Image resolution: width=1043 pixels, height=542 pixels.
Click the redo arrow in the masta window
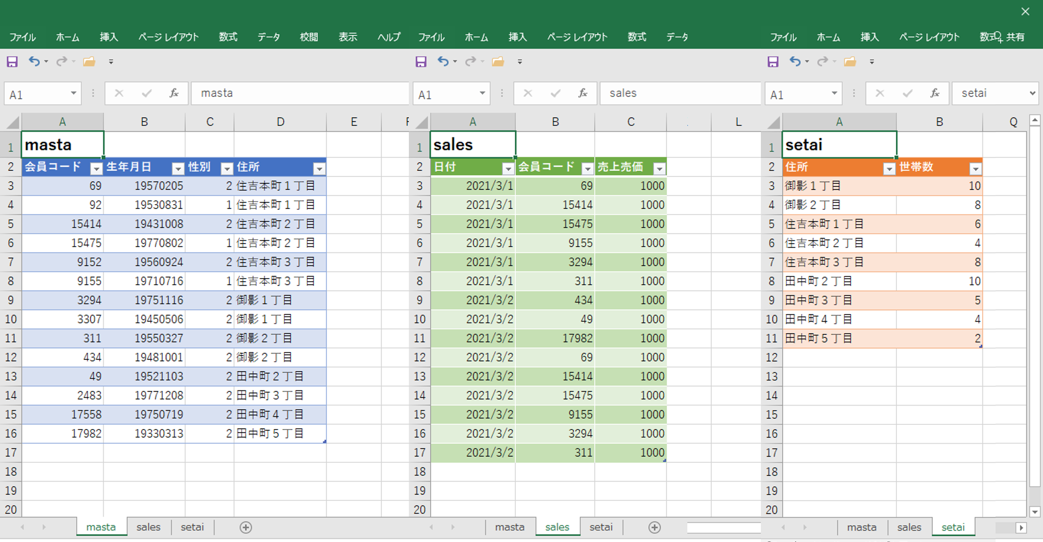62,62
